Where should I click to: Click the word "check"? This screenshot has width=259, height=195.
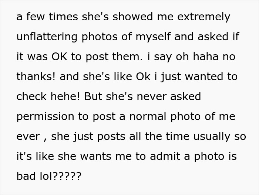point(30,97)
